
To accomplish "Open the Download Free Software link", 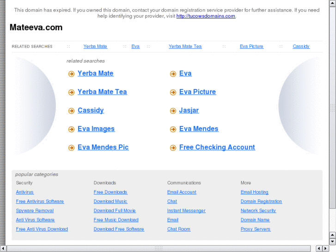I will pos(119,229).
